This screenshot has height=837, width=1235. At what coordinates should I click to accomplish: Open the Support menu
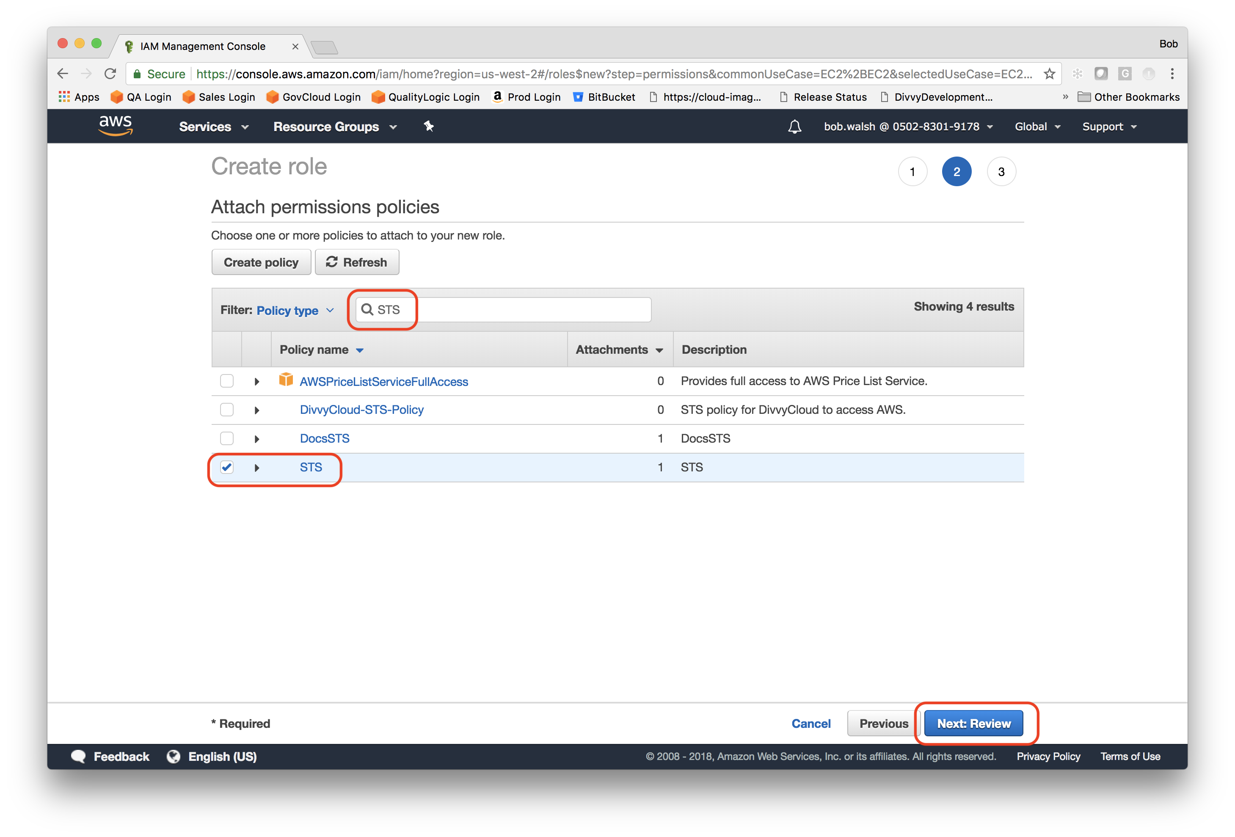tap(1109, 127)
